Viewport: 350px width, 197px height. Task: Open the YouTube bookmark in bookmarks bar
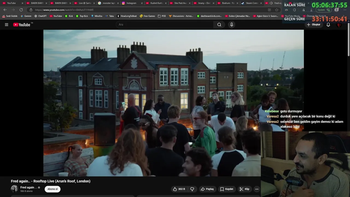pos(56,16)
